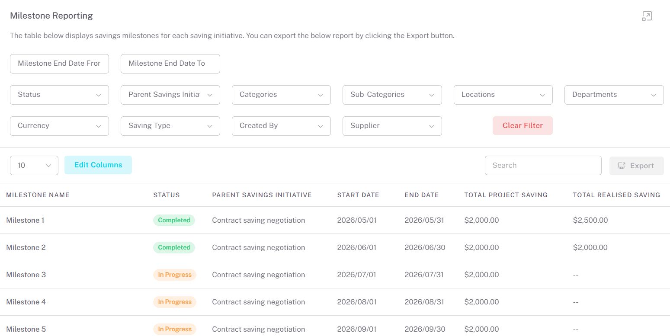Viewport: 670px width, 336px height.
Task: Open the Currency filter dropdown
Action: 59,126
